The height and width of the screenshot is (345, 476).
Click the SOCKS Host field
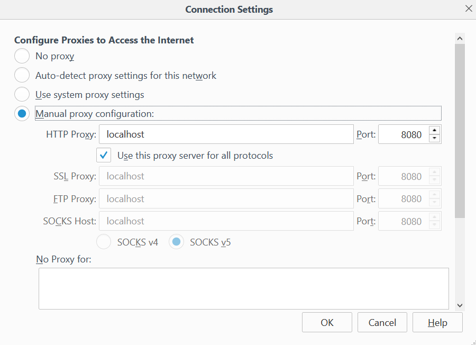(226, 221)
